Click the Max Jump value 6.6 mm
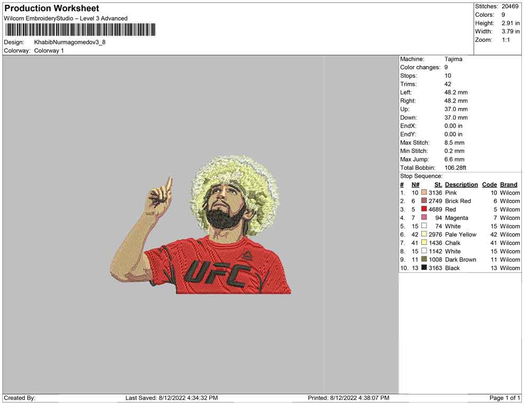 455,159
